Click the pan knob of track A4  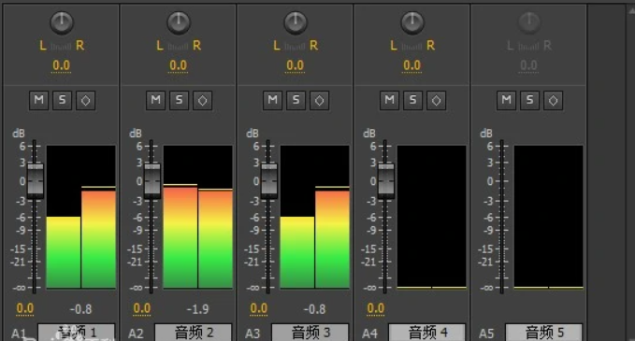coord(412,22)
